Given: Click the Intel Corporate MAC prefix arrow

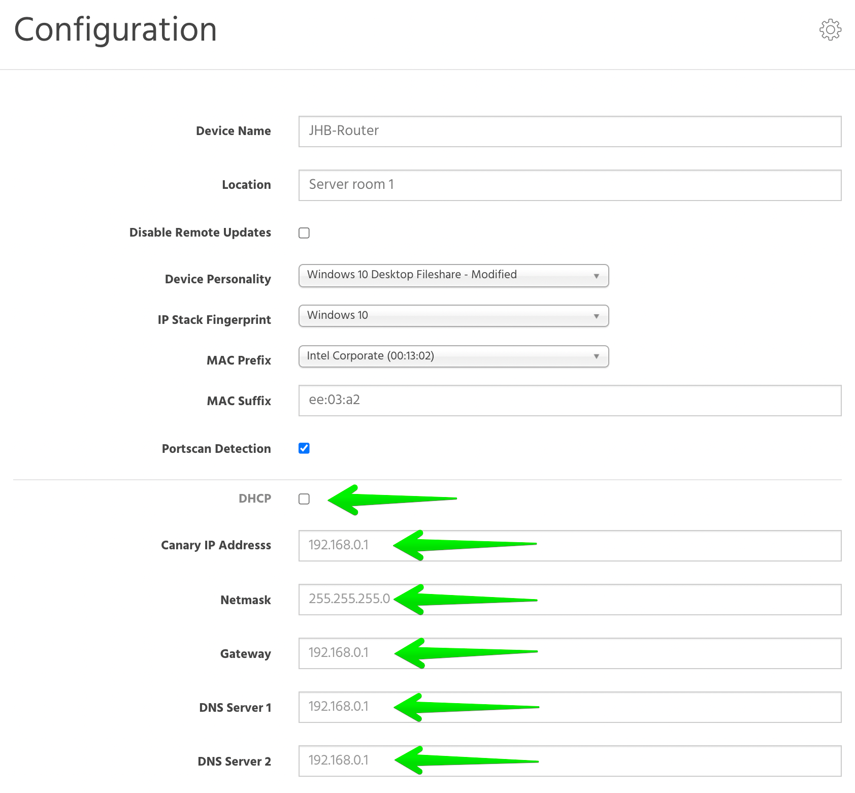Looking at the screenshot, I should [596, 356].
